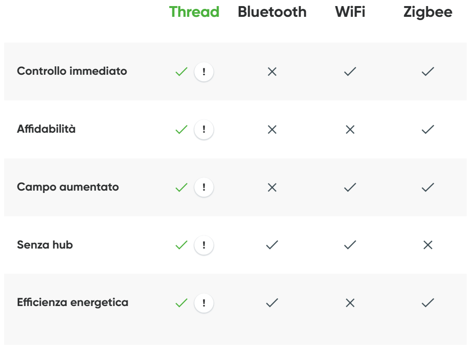Image resolution: width=470 pixels, height=349 pixels.
Task: Click WiFi checkmark in Campo aumentato row
Action: (x=350, y=187)
